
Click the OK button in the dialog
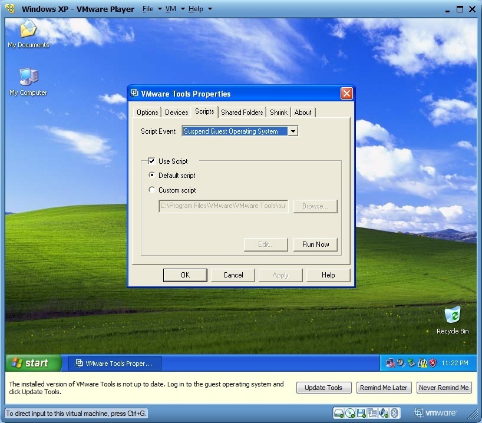coord(185,275)
